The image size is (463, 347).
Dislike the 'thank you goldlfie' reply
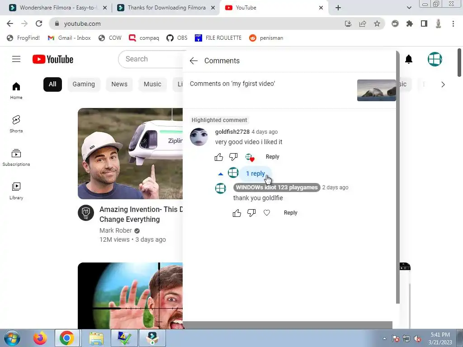point(251,213)
